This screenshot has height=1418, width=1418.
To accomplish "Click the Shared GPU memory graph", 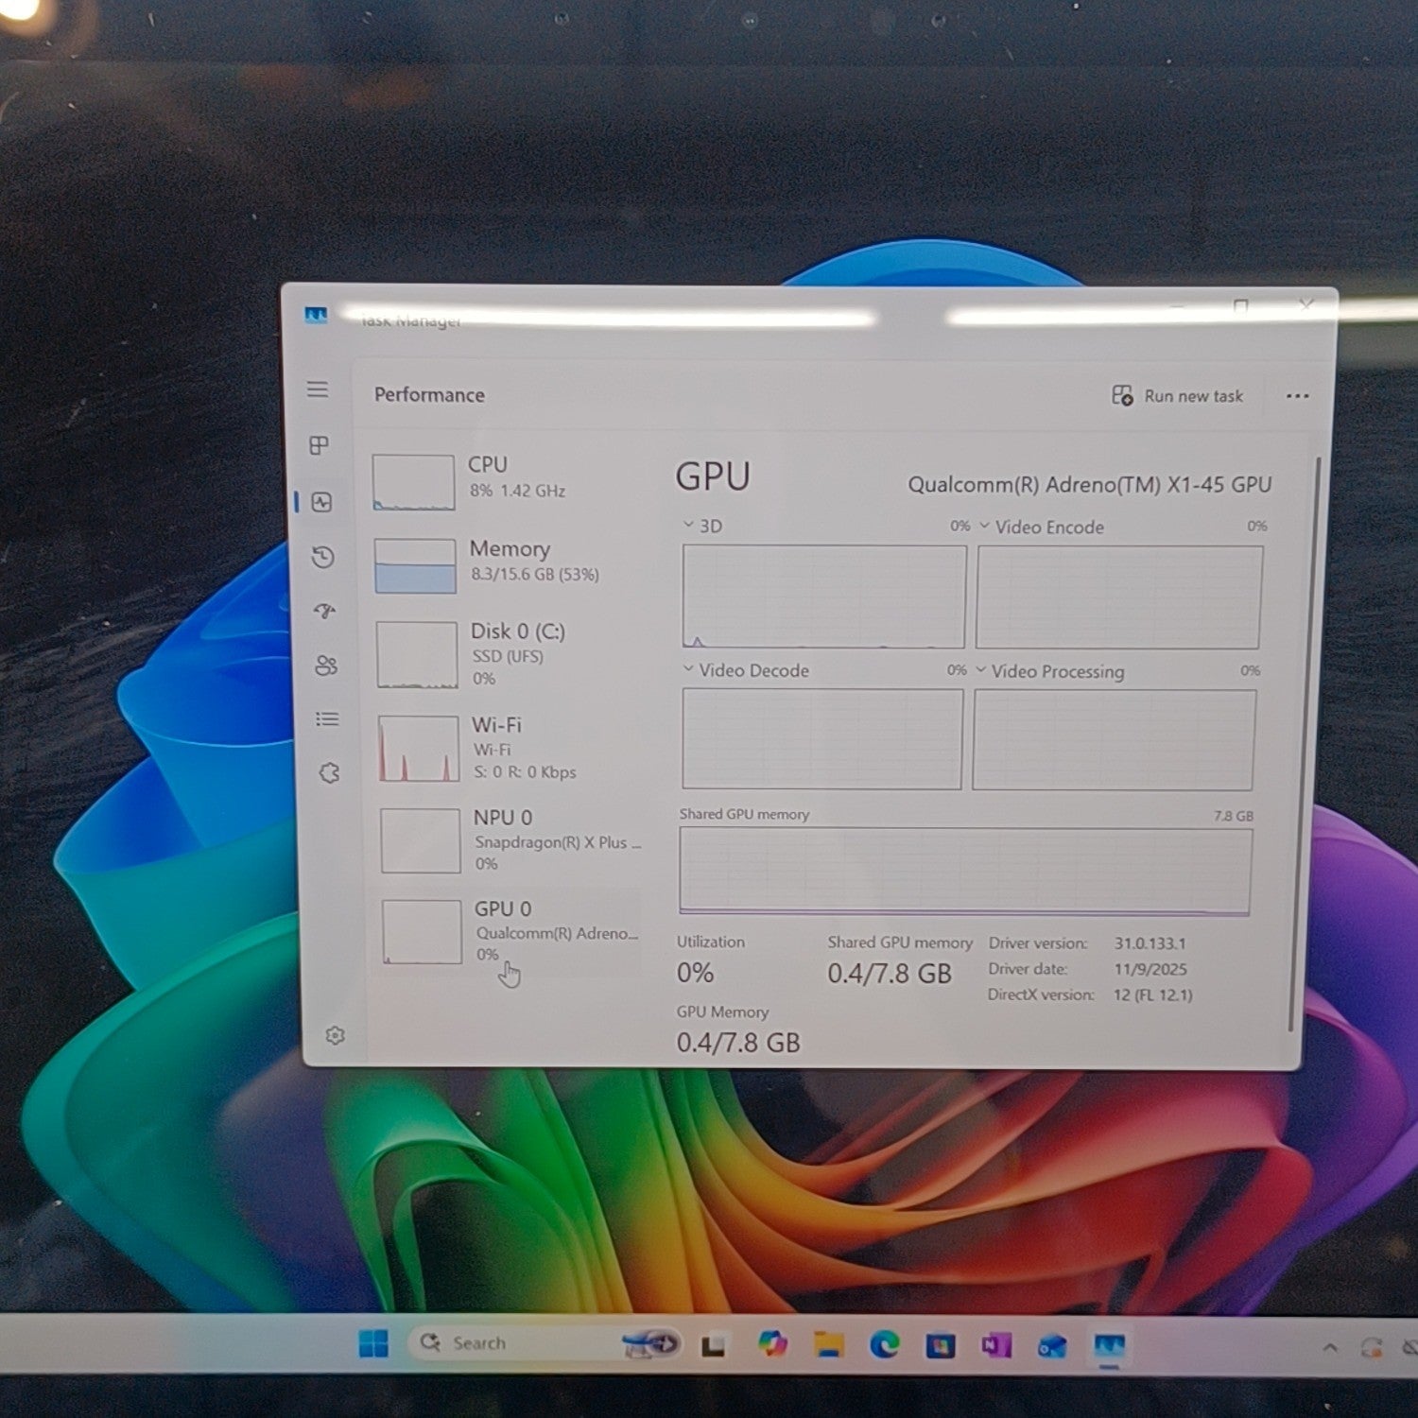I will point(965,872).
